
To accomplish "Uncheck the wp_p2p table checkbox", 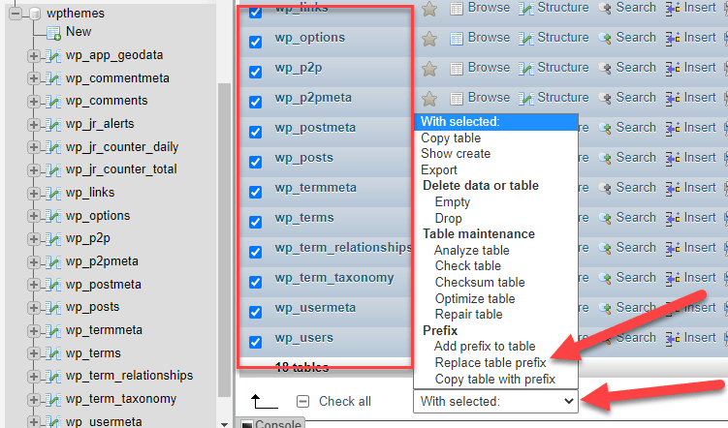I will 255,72.
